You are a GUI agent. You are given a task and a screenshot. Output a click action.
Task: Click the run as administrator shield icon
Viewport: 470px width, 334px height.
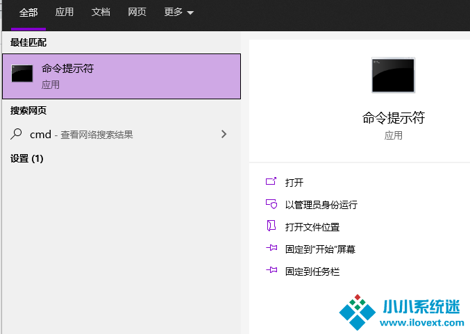tap(271, 204)
